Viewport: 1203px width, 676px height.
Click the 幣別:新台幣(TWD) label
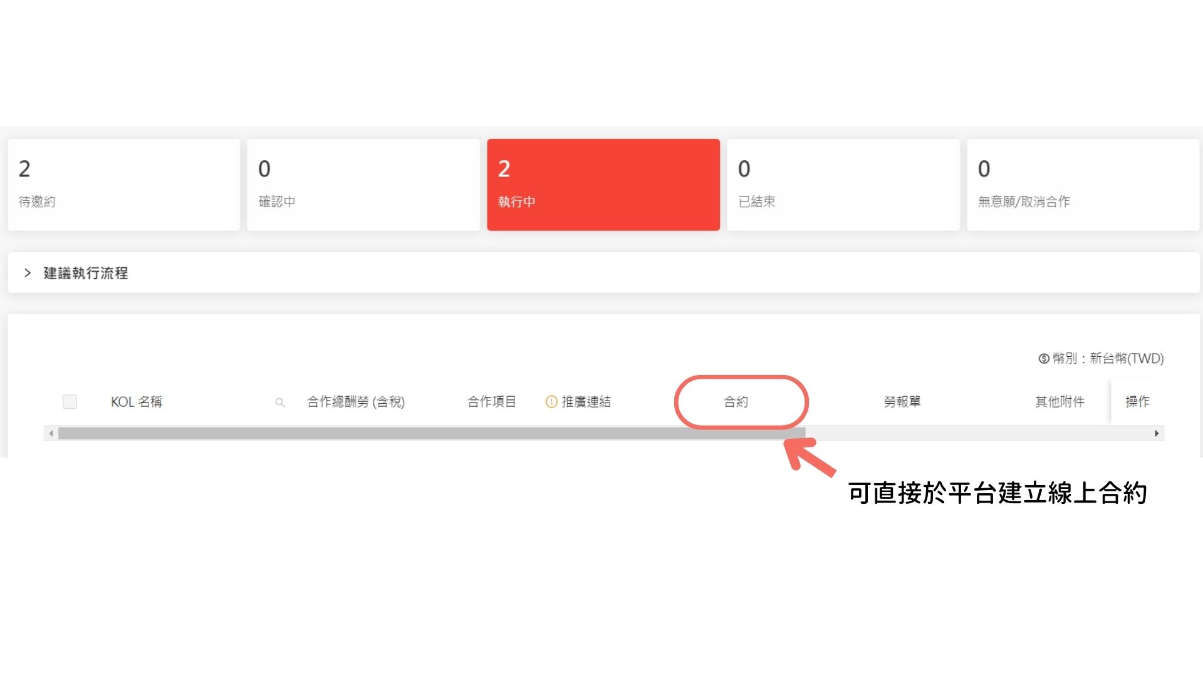tap(1108, 359)
